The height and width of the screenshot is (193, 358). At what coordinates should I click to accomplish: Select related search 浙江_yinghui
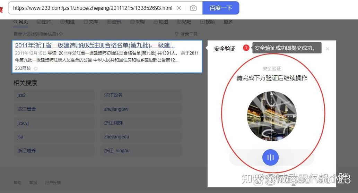click(141, 150)
